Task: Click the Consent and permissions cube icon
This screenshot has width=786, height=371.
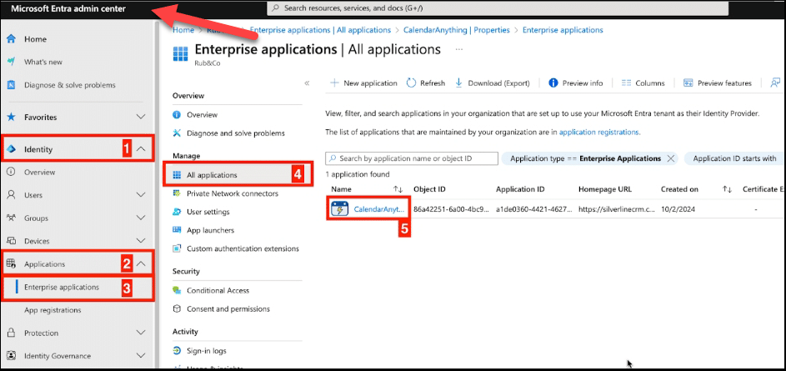Action: tap(177, 308)
